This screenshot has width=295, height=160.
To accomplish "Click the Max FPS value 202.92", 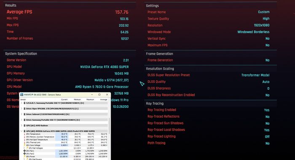I will pyautogui.click(x=123, y=25).
